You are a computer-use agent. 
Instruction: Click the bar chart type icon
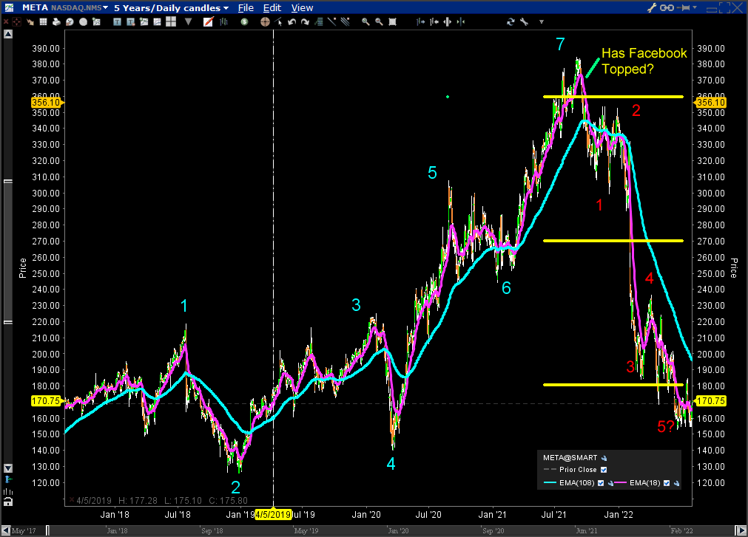tap(223, 22)
